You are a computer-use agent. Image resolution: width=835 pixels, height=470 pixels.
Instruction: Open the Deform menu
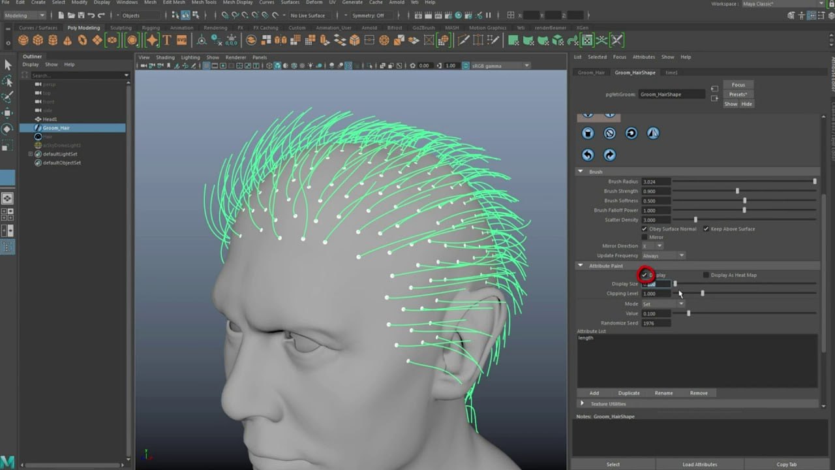pyautogui.click(x=314, y=3)
